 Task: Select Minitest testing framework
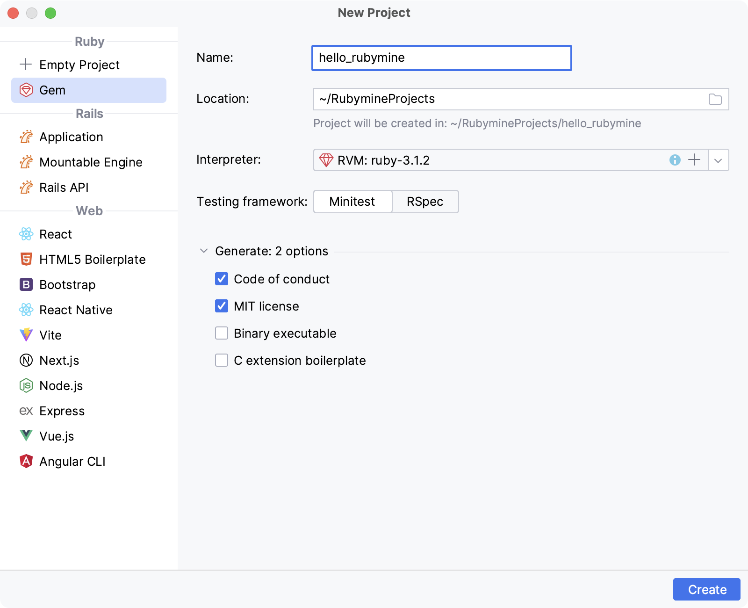click(352, 202)
